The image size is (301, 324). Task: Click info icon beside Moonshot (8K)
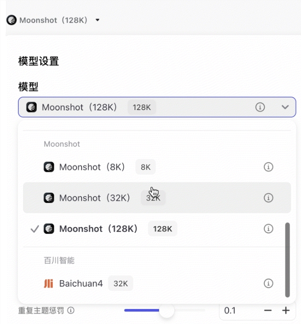(268, 167)
